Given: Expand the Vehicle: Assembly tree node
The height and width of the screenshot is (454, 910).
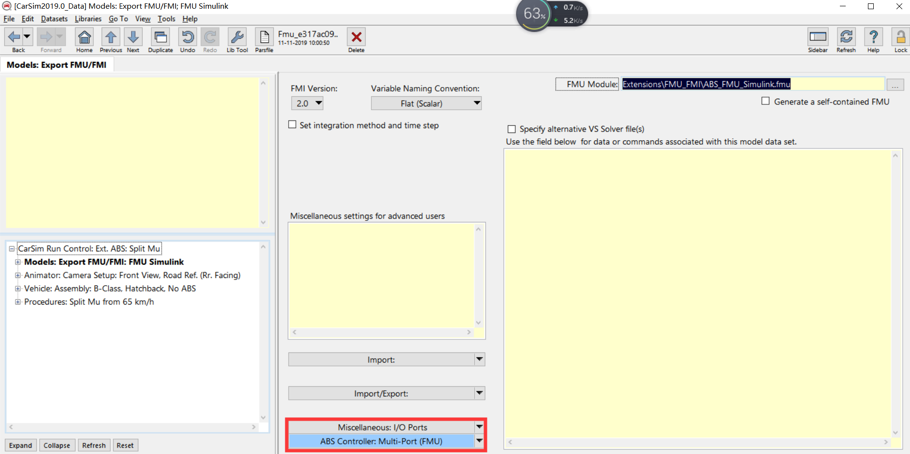Looking at the screenshot, I should click(x=17, y=289).
